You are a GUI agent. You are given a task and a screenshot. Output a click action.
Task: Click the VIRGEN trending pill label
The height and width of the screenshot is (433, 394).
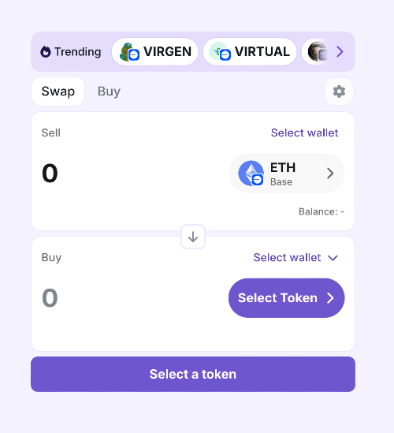click(167, 51)
